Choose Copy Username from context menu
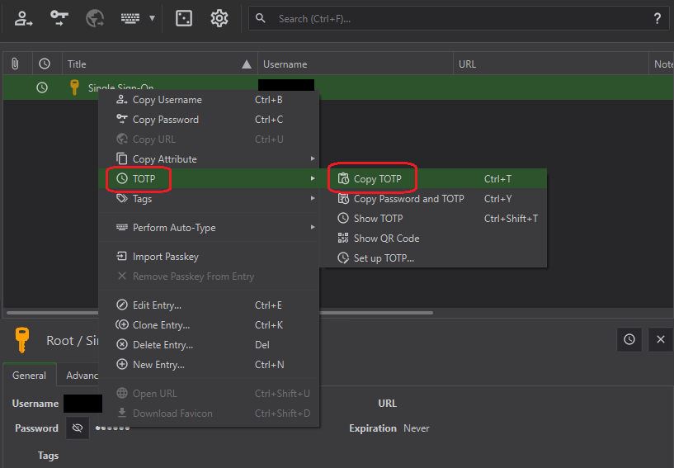This screenshot has width=674, height=468. pos(209,100)
